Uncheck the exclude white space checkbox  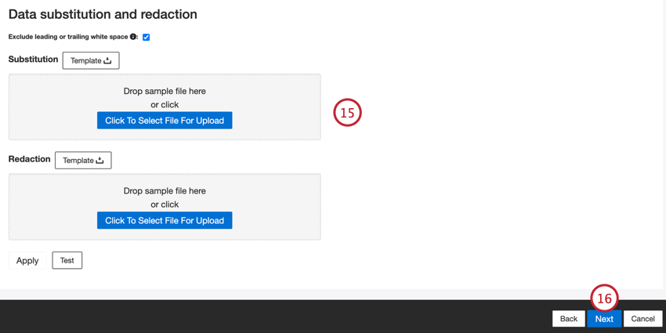point(147,37)
